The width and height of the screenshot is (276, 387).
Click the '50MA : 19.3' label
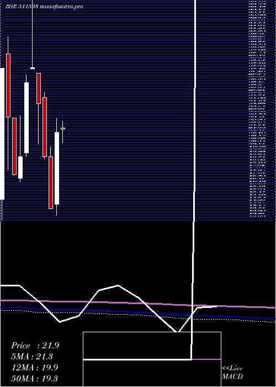[x=35, y=378]
